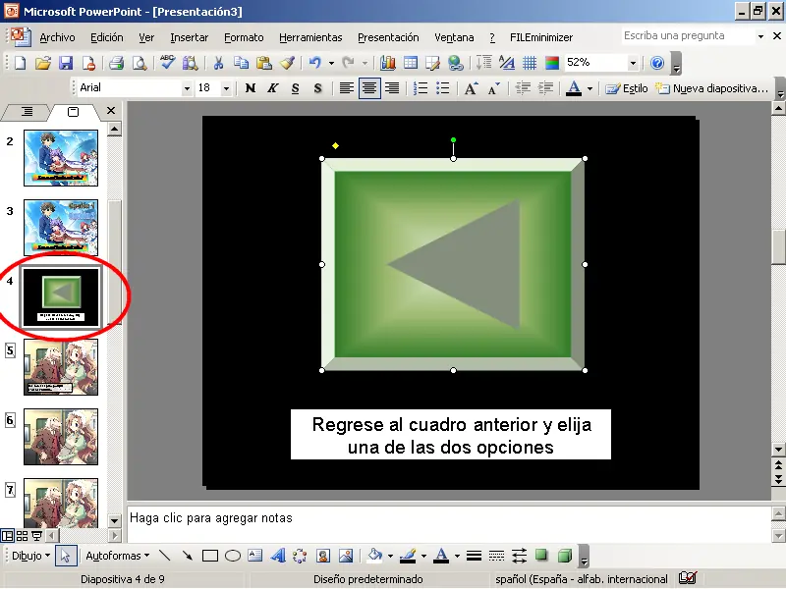This screenshot has height=589, width=786.
Task: Open the Presentación menu
Action: click(x=388, y=37)
